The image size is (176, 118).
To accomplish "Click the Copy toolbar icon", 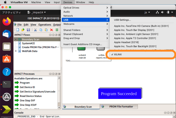I will (x=41, y=30).
